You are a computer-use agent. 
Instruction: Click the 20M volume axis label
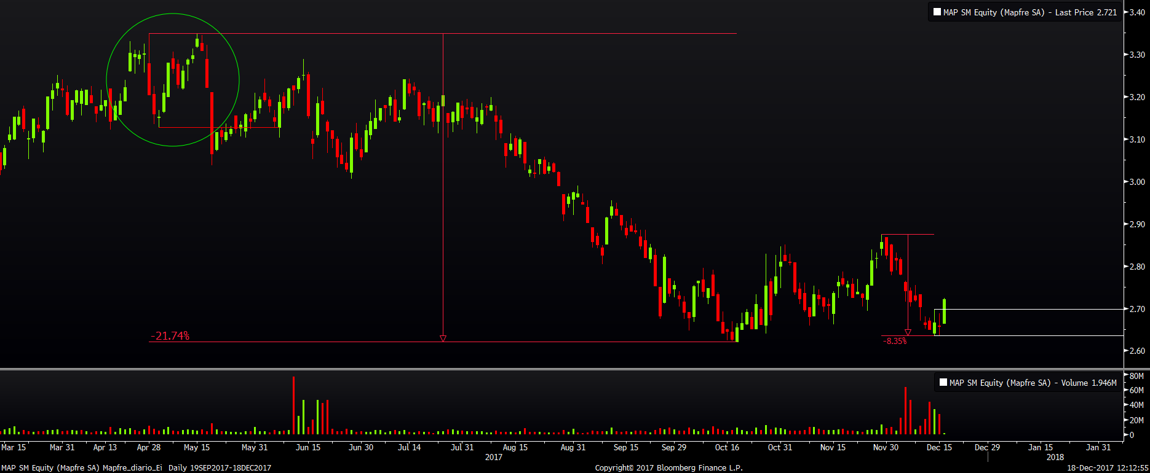point(1137,420)
